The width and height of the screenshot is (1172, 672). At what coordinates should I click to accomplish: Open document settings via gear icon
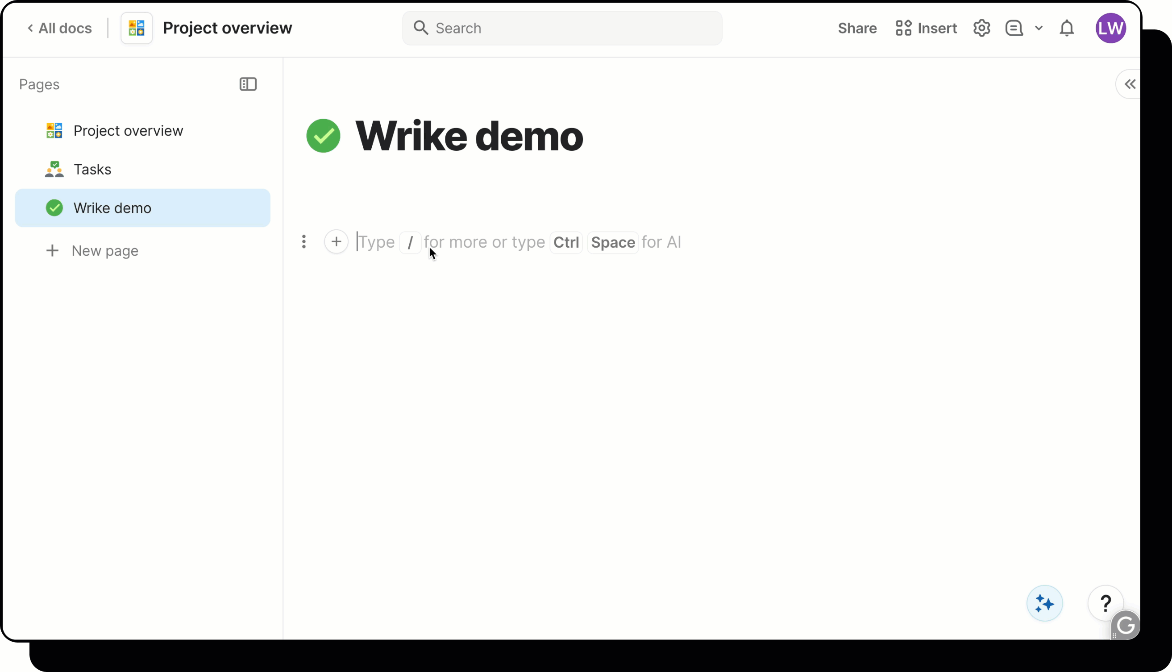click(981, 28)
